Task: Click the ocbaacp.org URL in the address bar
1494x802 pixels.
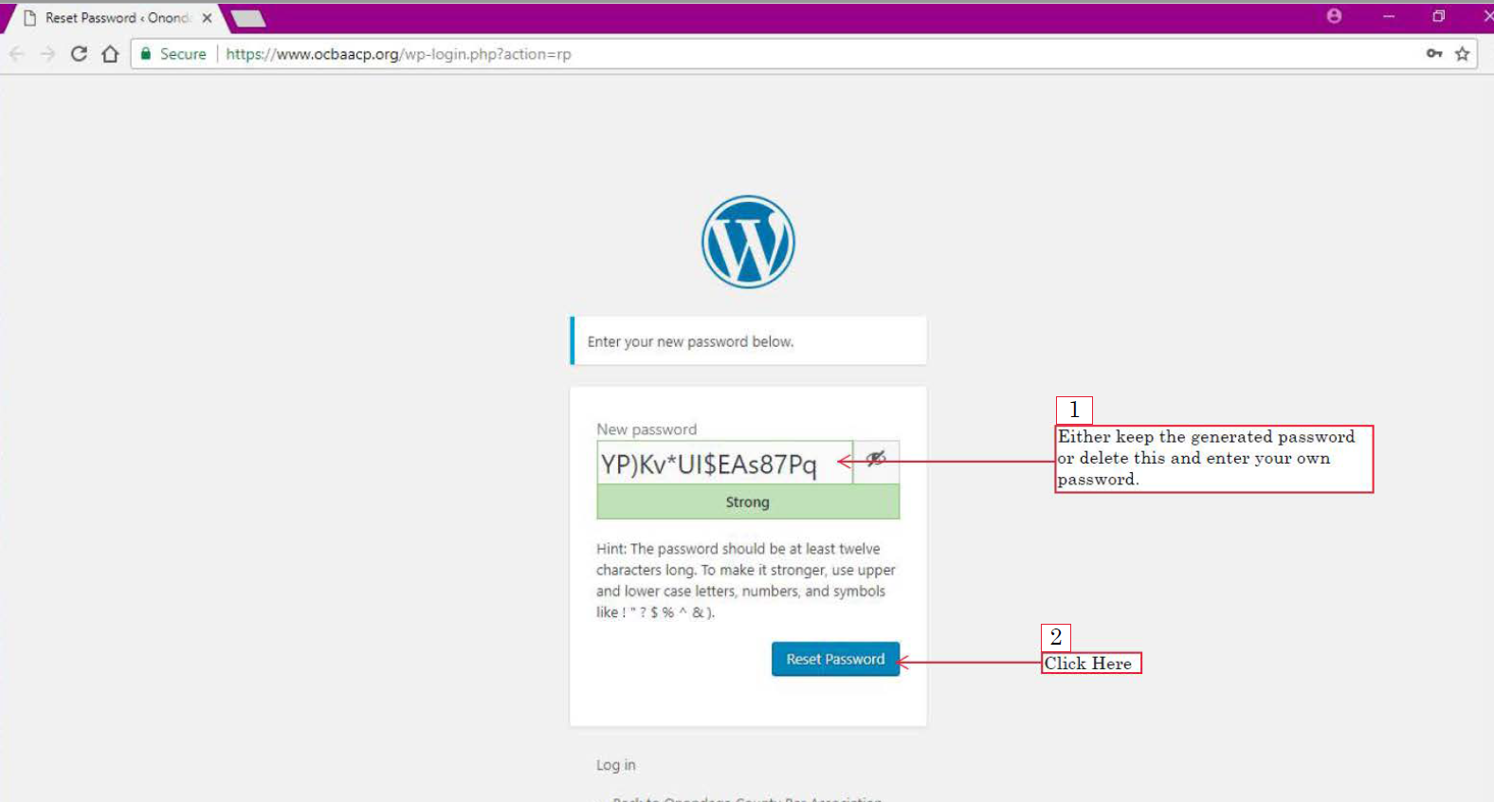Action: click(x=398, y=54)
